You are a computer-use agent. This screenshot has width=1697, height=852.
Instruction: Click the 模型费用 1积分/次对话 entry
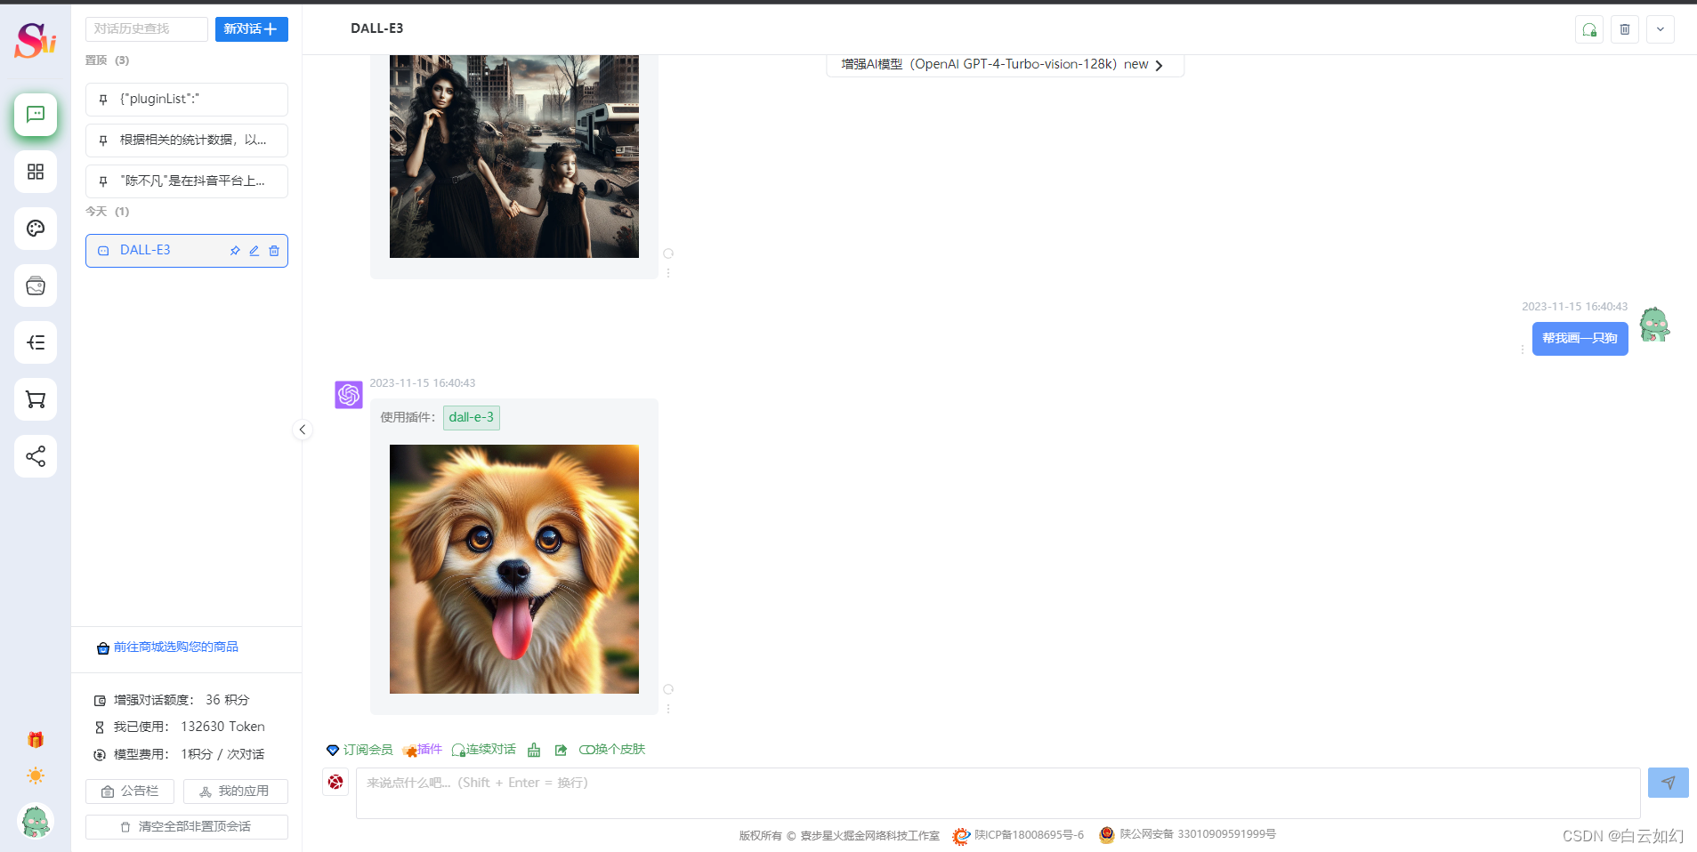[179, 755]
